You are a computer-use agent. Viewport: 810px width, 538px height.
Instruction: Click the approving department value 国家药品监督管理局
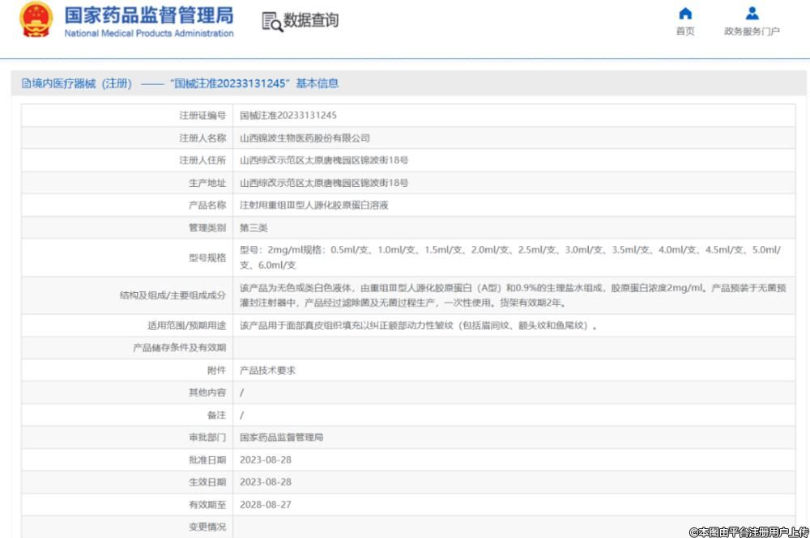point(281,438)
